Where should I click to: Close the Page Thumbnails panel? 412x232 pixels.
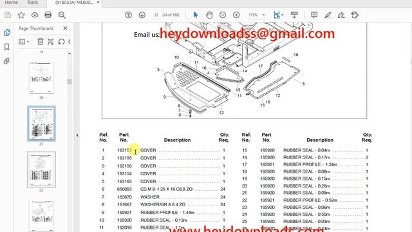coord(65,28)
